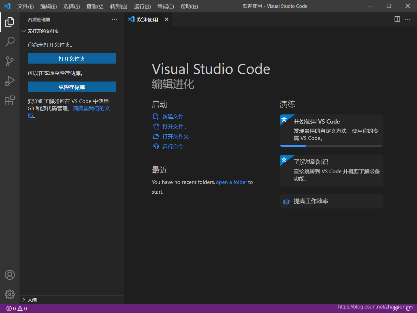This screenshot has height=313, width=417.
Task: Click the command palette icon beside 运行命令
Action: [x=156, y=147]
